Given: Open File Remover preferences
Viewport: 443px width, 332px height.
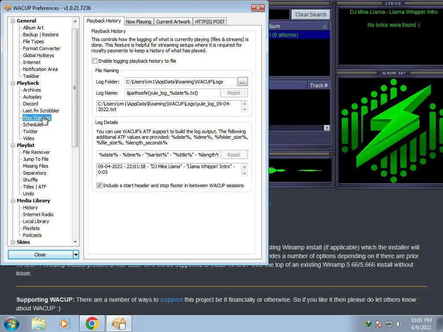Looking at the screenshot, I should click(x=36, y=152).
